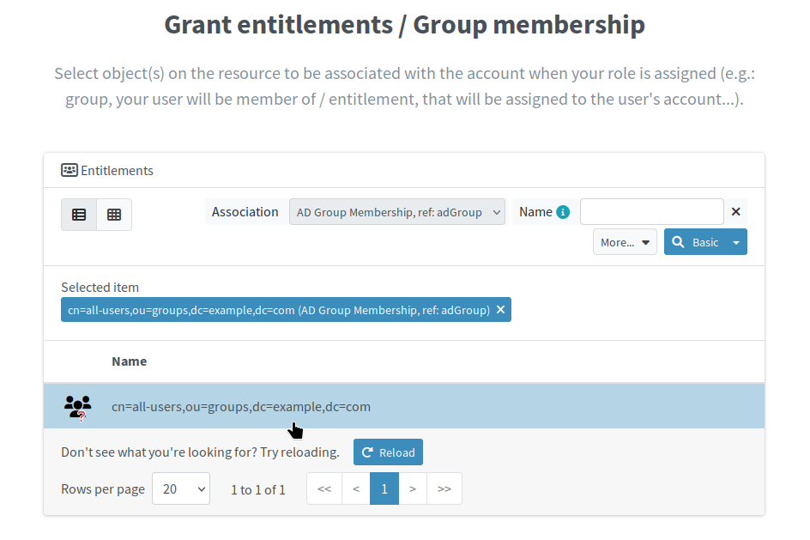Viewport: 810px width, 540px height.
Task: Click the Entitlements panel header icon
Action: click(x=69, y=170)
